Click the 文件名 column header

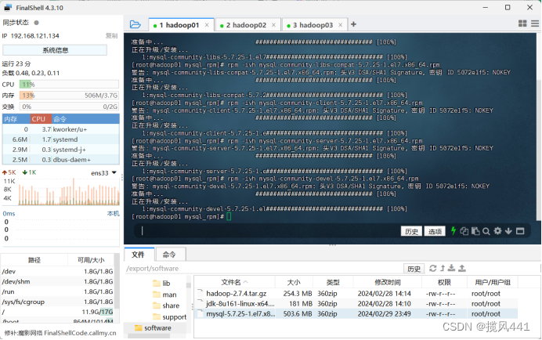coord(234,282)
